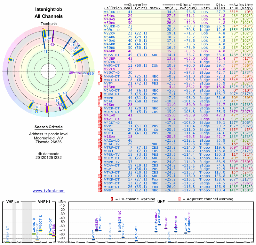Screen dimensions: 256x245
Task: Click WJAC-DT marker in UHF chart
Action: pyautogui.click(x=136, y=241)
